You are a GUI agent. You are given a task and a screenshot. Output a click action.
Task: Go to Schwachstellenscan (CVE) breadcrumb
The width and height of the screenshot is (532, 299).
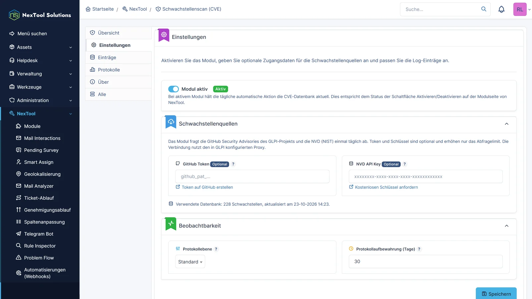pyautogui.click(x=189, y=9)
